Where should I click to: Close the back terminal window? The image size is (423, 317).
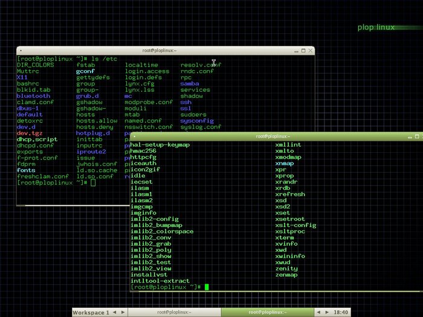tap(310, 51)
